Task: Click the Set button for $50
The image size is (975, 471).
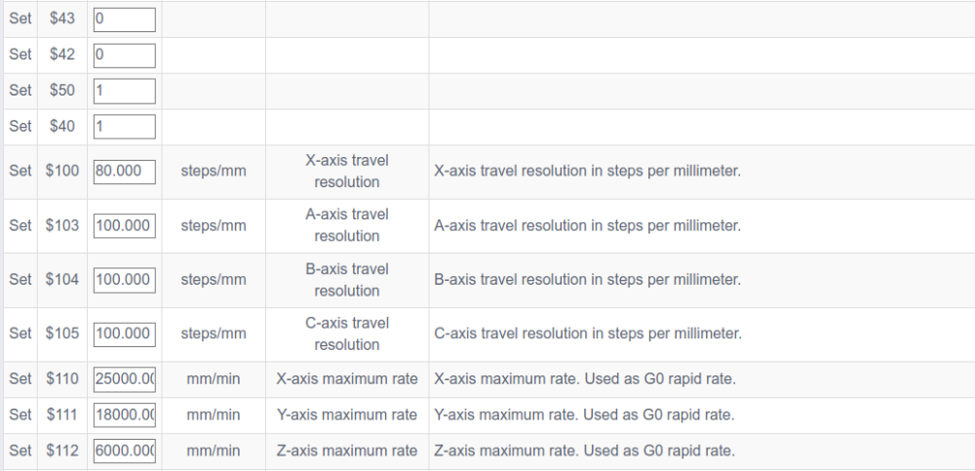Action: [20, 91]
